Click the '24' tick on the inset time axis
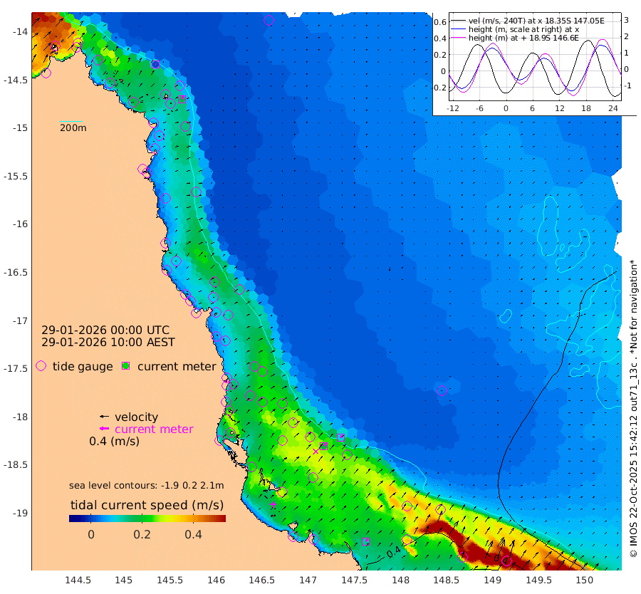Image resolution: width=641 pixels, height=594 pixels. [613, 108]
